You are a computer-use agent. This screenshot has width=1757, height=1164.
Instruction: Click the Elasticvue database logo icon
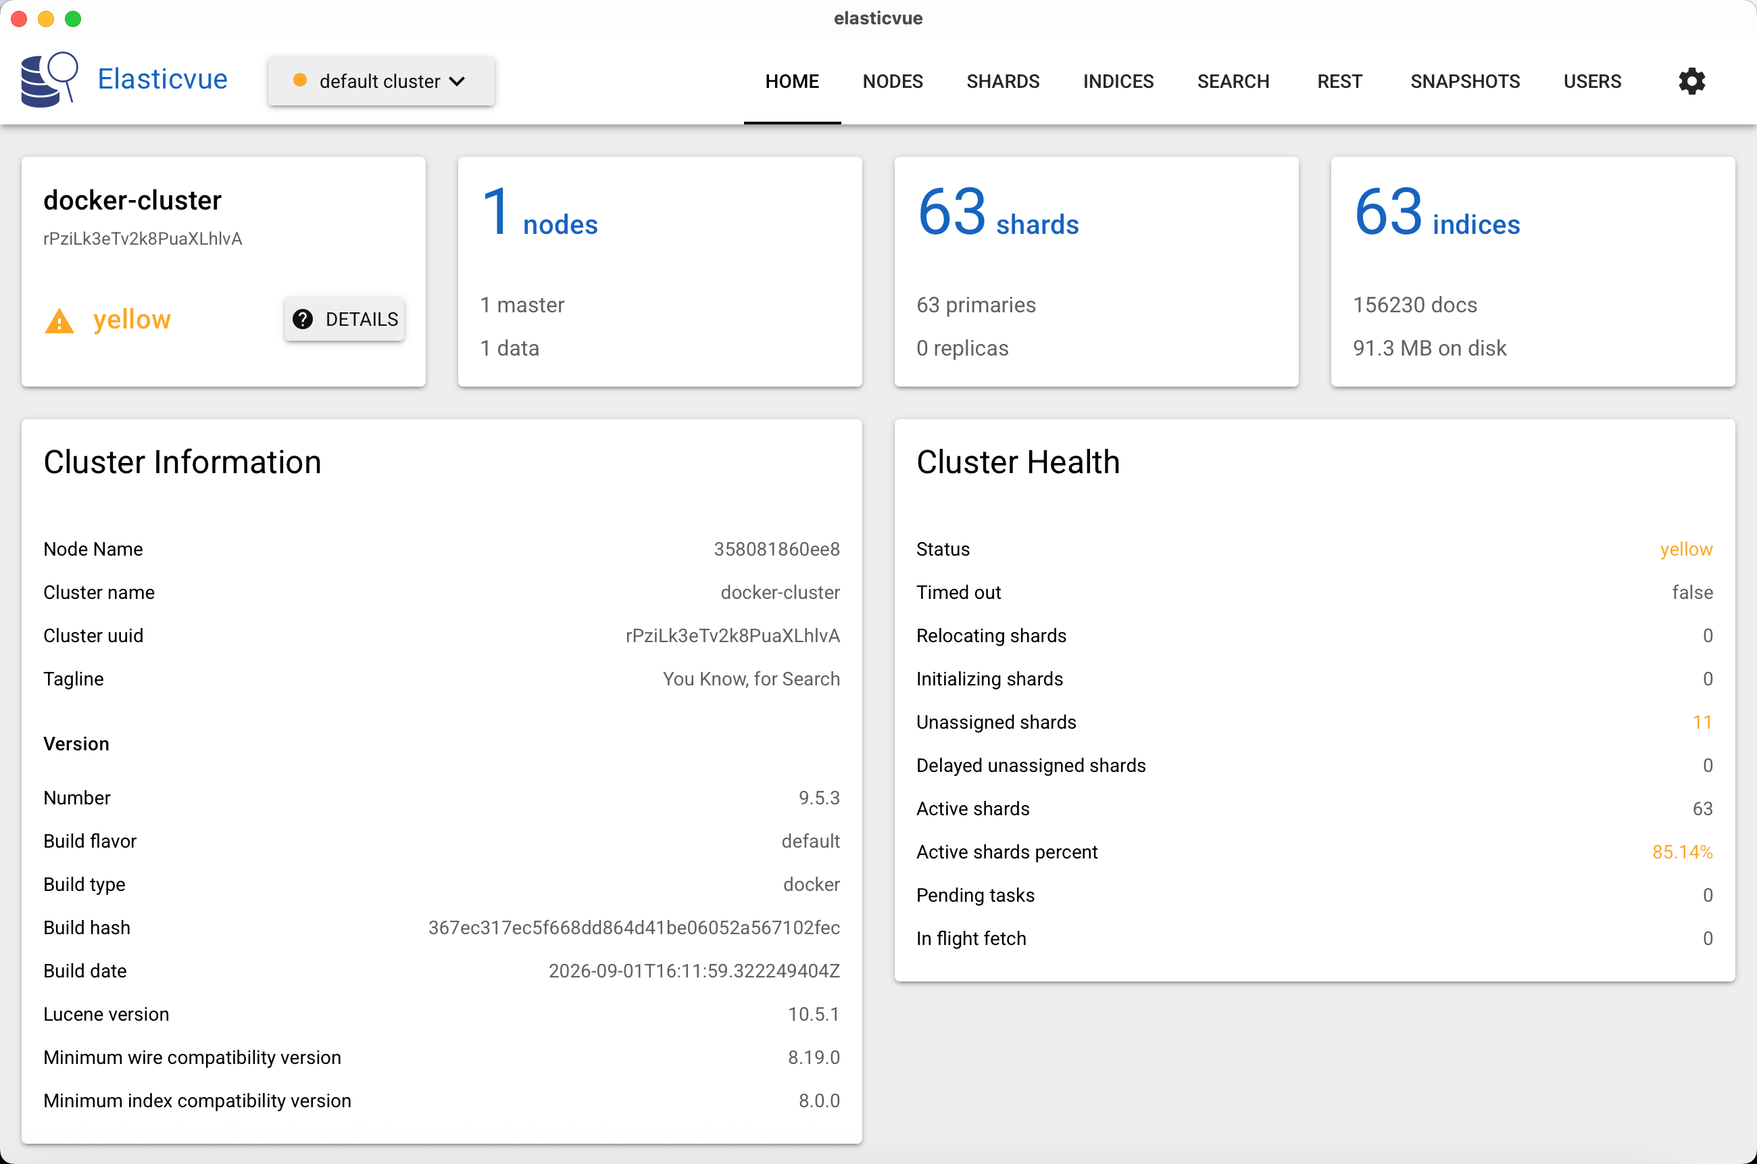[50, 80]
